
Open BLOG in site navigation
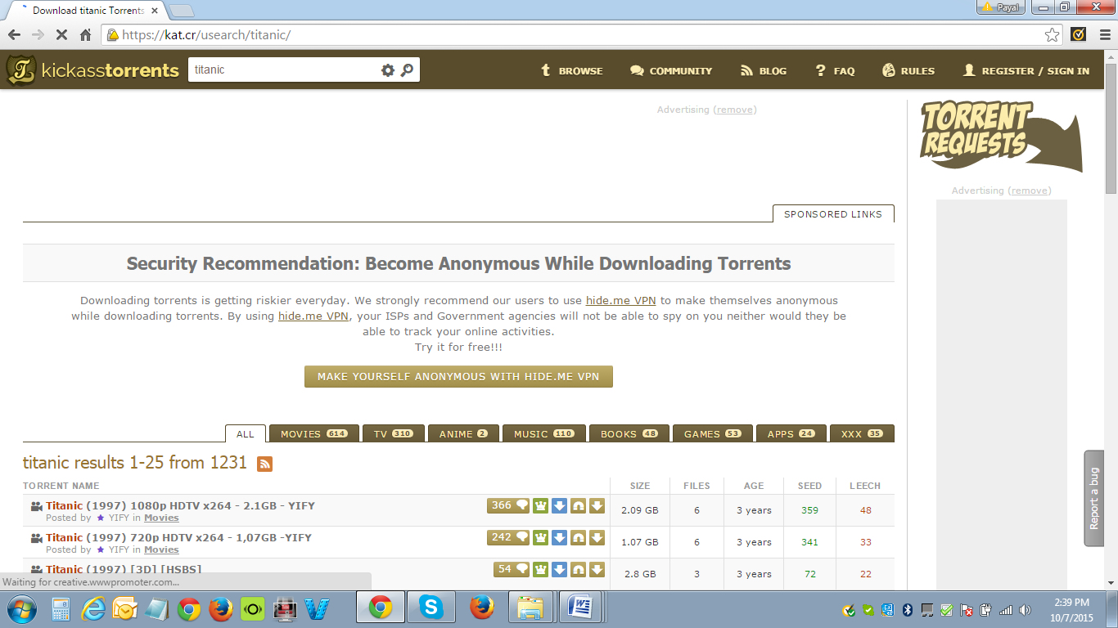pyautogui.click(x=764, y=71)
